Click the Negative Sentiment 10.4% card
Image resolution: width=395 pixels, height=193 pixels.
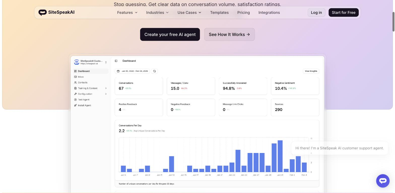tap(295, 86)
